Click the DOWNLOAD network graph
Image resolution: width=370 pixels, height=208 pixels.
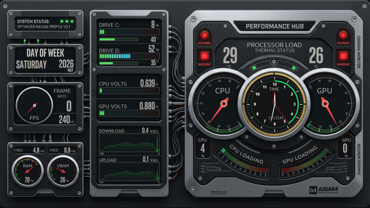129,143
